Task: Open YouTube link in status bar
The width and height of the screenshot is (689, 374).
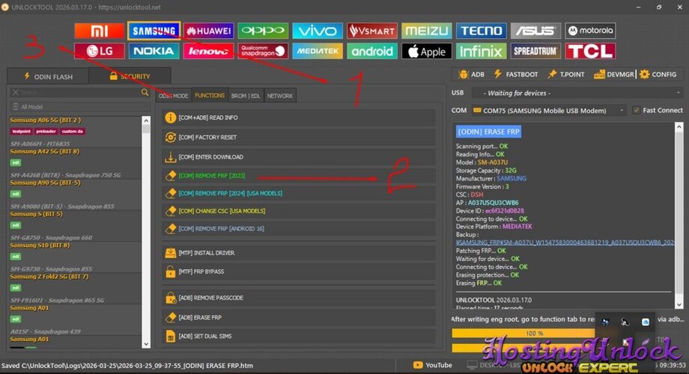Action: 432,365
